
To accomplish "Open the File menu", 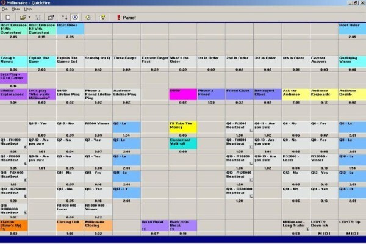I will click(x=5, y=9).
